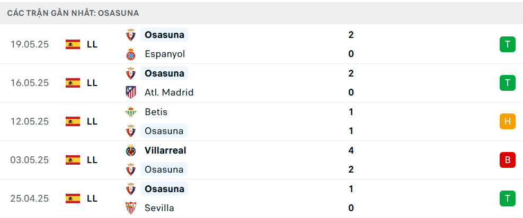Click green T badge for Espanyol match
The width and height of the screenshot is (523, 218).
point(507,44)
